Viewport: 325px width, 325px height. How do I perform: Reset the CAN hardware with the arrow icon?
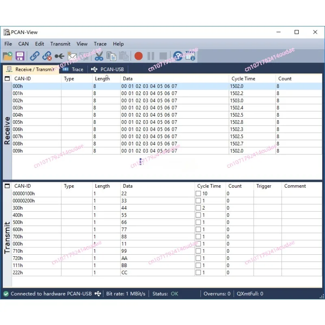pyautogui.click(x=59, y=56)
